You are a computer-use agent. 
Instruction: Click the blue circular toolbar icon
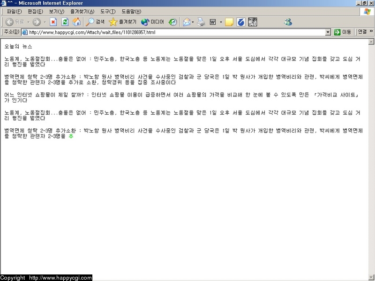coord(241,22)
